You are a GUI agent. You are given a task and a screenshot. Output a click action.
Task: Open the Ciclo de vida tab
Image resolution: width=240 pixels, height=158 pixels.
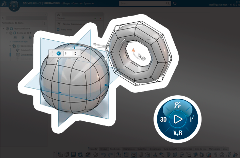201,149
